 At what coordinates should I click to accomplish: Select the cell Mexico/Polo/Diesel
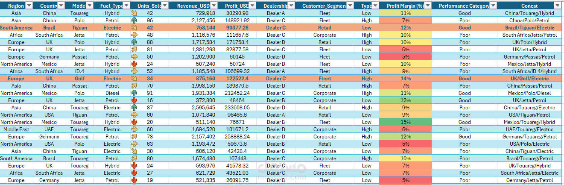pyautogui.click(x=530, y=93)
